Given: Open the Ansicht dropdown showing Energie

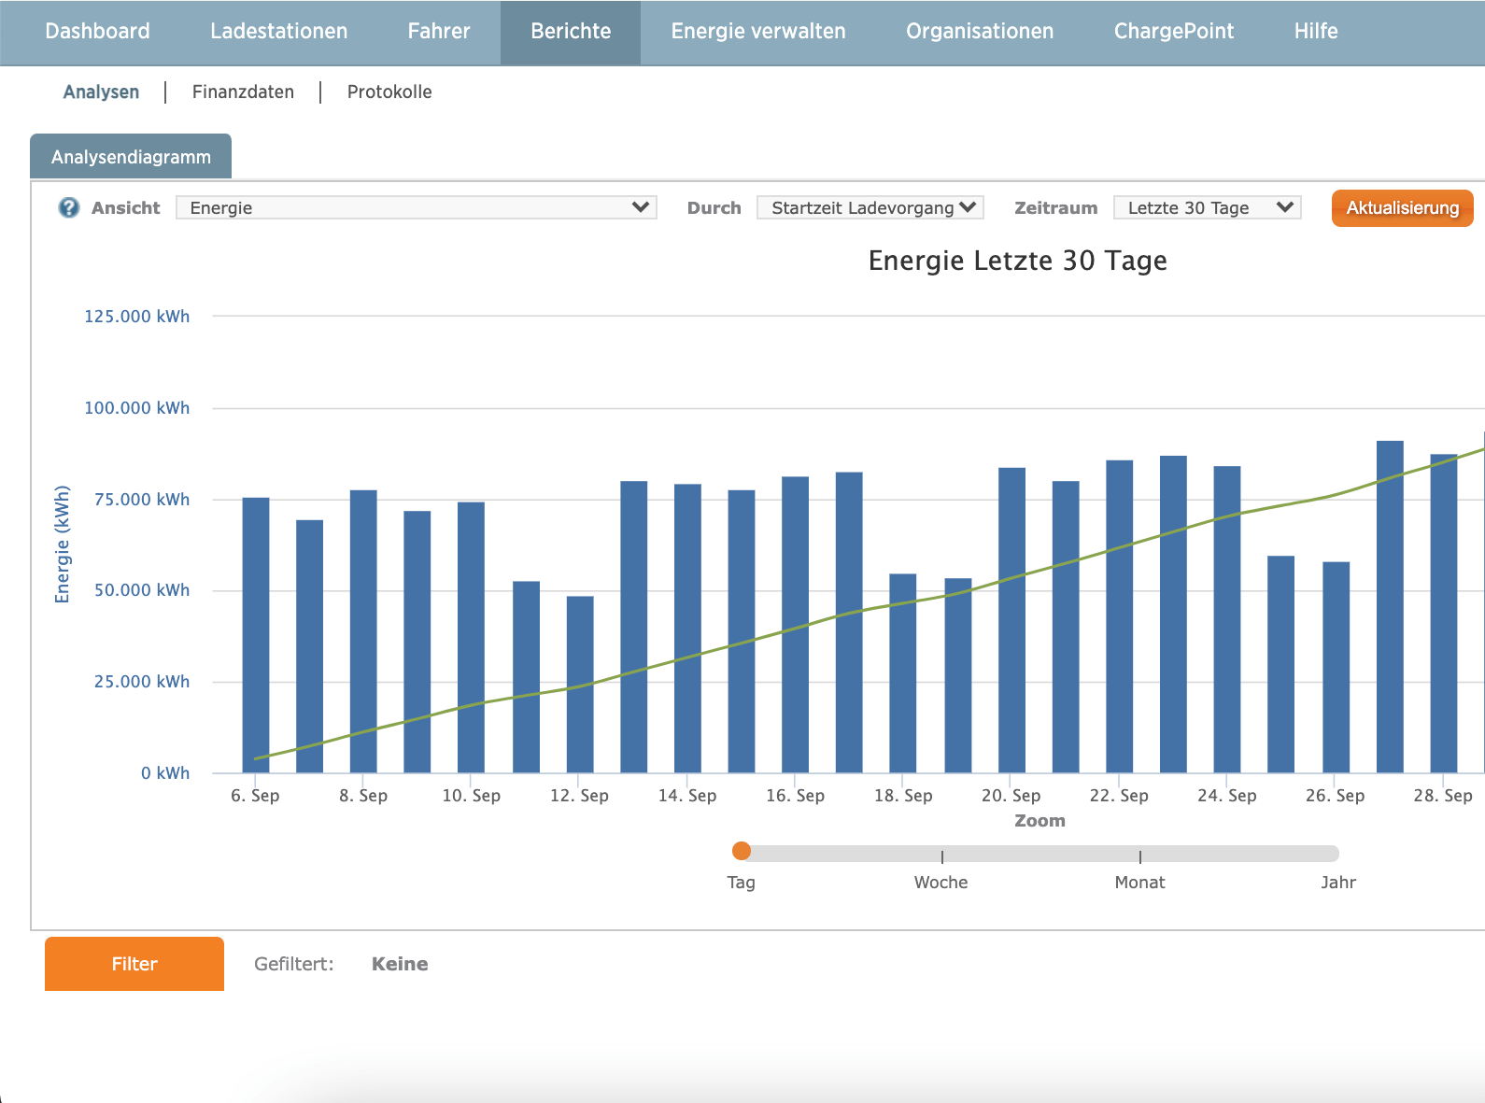Looking at the screenshot, I should point(416,207).
